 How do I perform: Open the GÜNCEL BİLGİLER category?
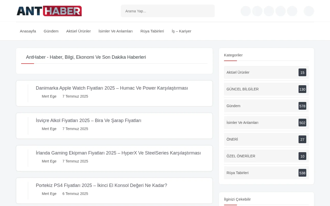243,89
